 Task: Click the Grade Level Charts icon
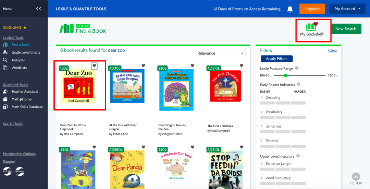5,52
